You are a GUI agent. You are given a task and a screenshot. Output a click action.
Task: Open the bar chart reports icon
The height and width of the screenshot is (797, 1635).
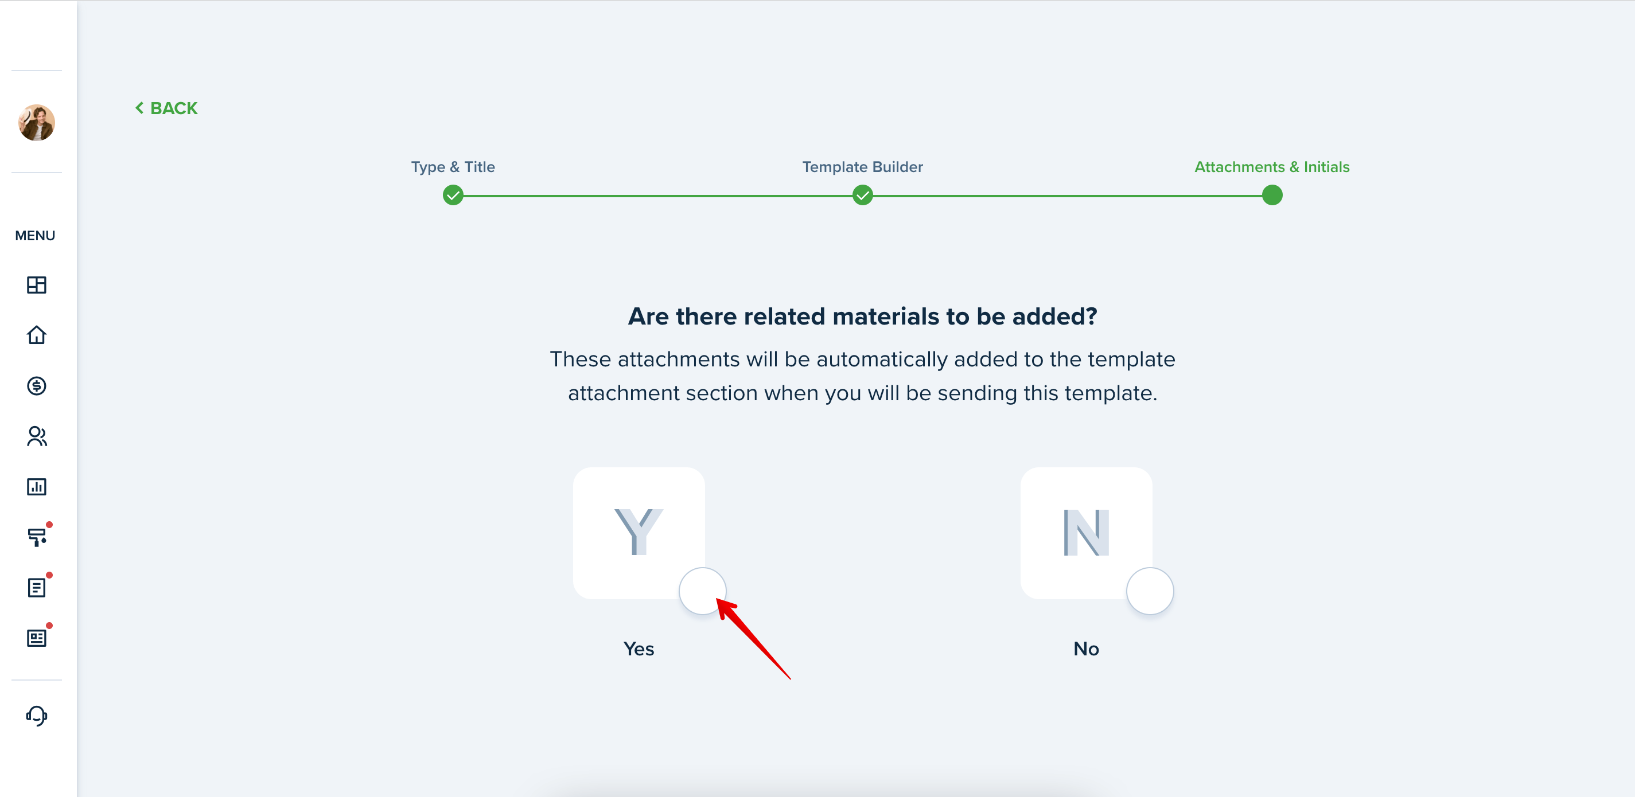pos(37,487)
